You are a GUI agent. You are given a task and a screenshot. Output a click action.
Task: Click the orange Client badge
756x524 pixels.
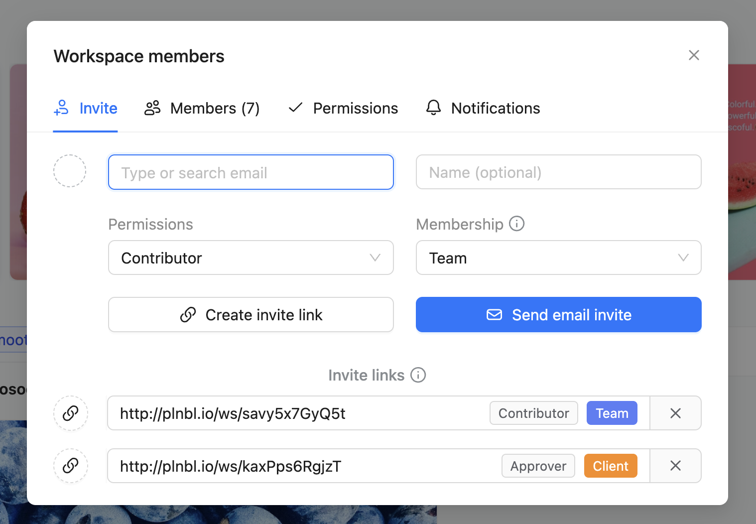click(x=611, y=466)
